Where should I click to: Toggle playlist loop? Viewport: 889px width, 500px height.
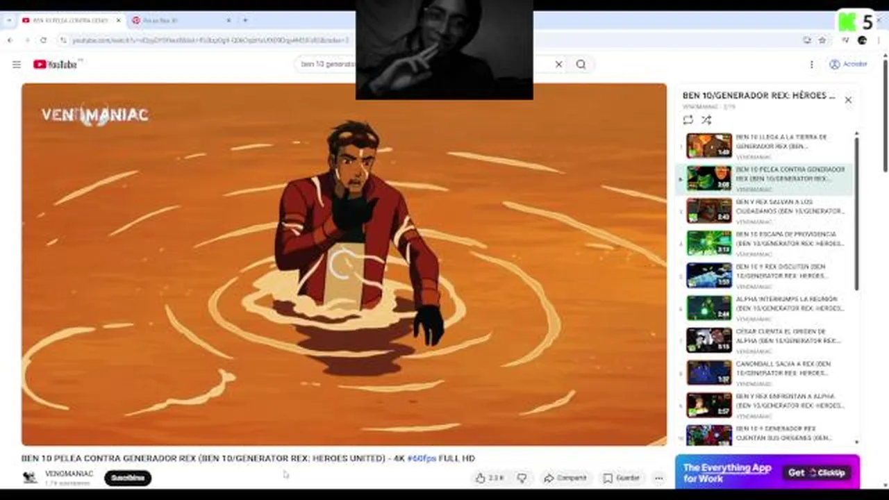click(688, 120)
